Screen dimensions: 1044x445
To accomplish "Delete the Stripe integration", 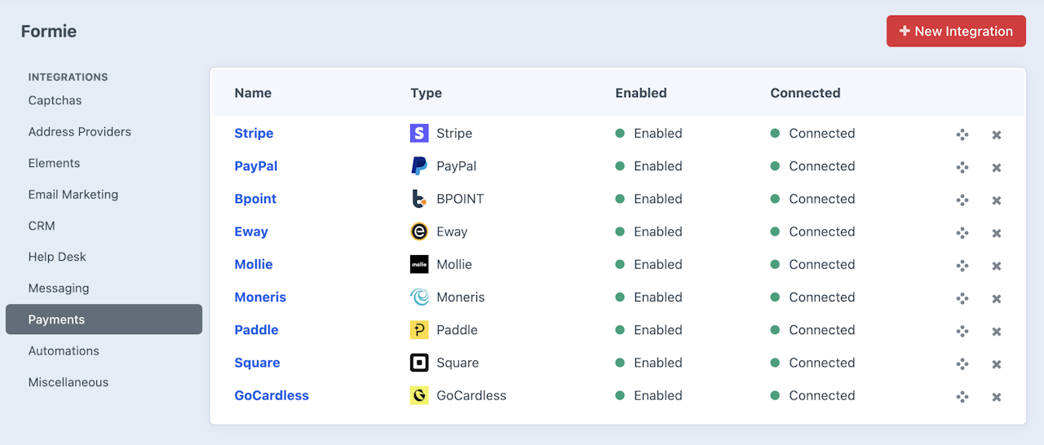I will click(x=997, y=134).
